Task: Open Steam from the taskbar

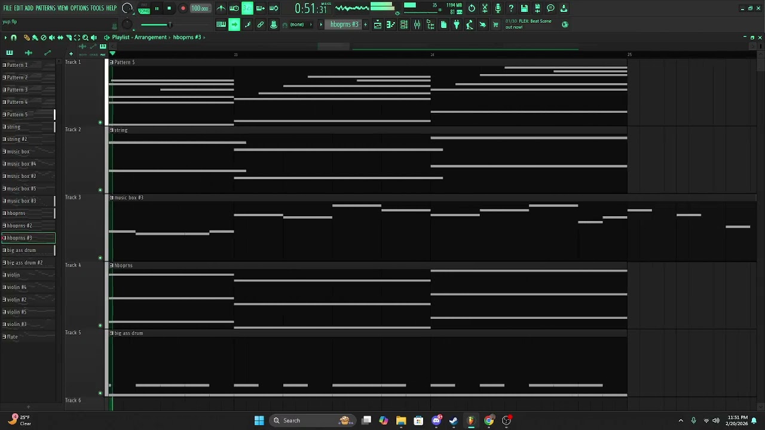Action: [454, 420]
